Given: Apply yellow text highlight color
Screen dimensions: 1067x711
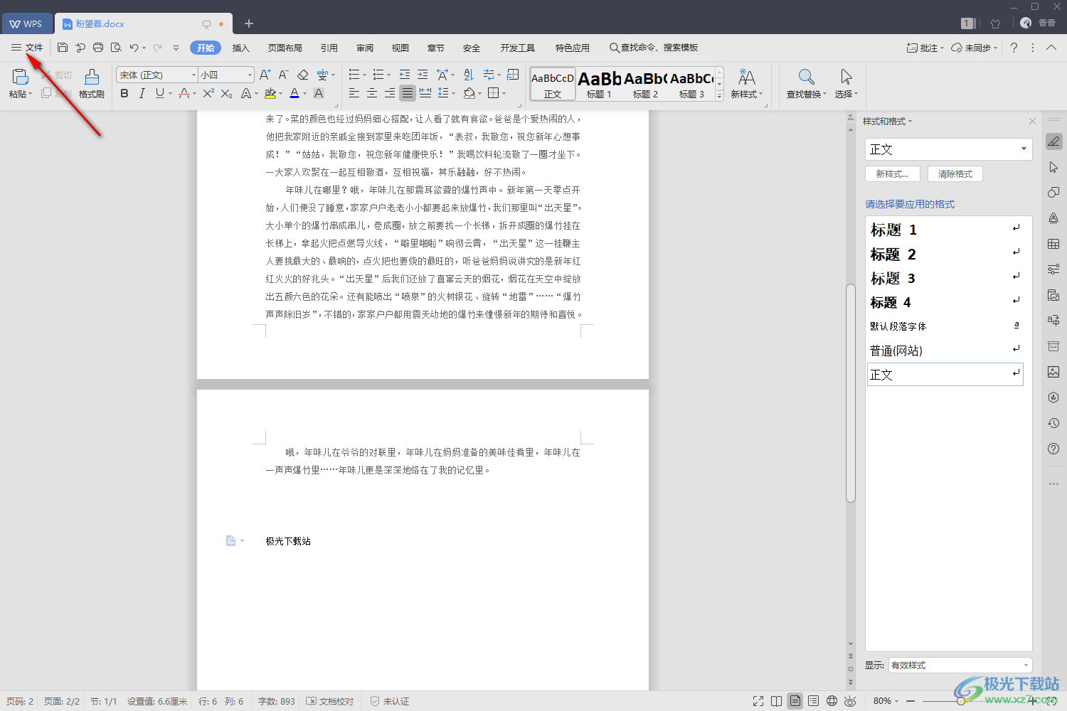Looking at the screenshot, I should (270, 93).
